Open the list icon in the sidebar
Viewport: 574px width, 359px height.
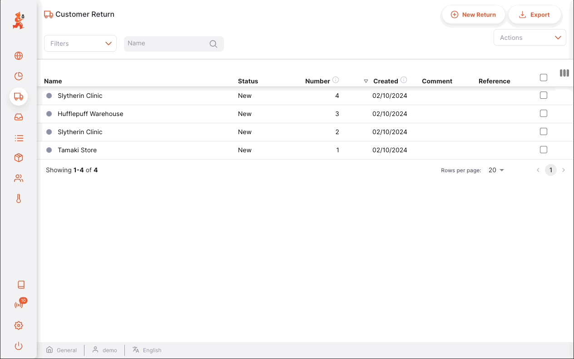pyautogui.click(x=19, y=138)
